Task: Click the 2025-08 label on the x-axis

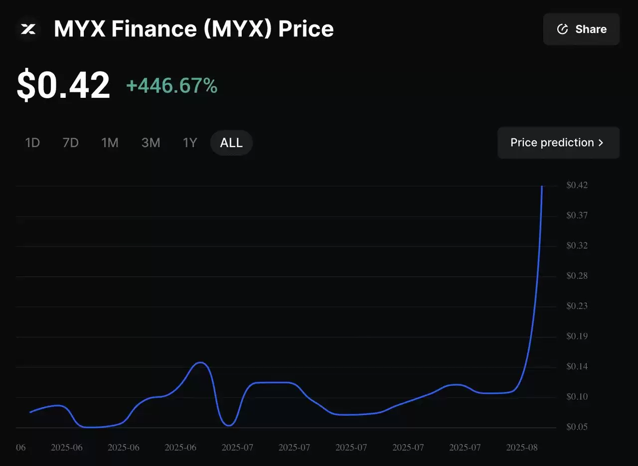Action: pyautogui.click(x=522, y=448)
